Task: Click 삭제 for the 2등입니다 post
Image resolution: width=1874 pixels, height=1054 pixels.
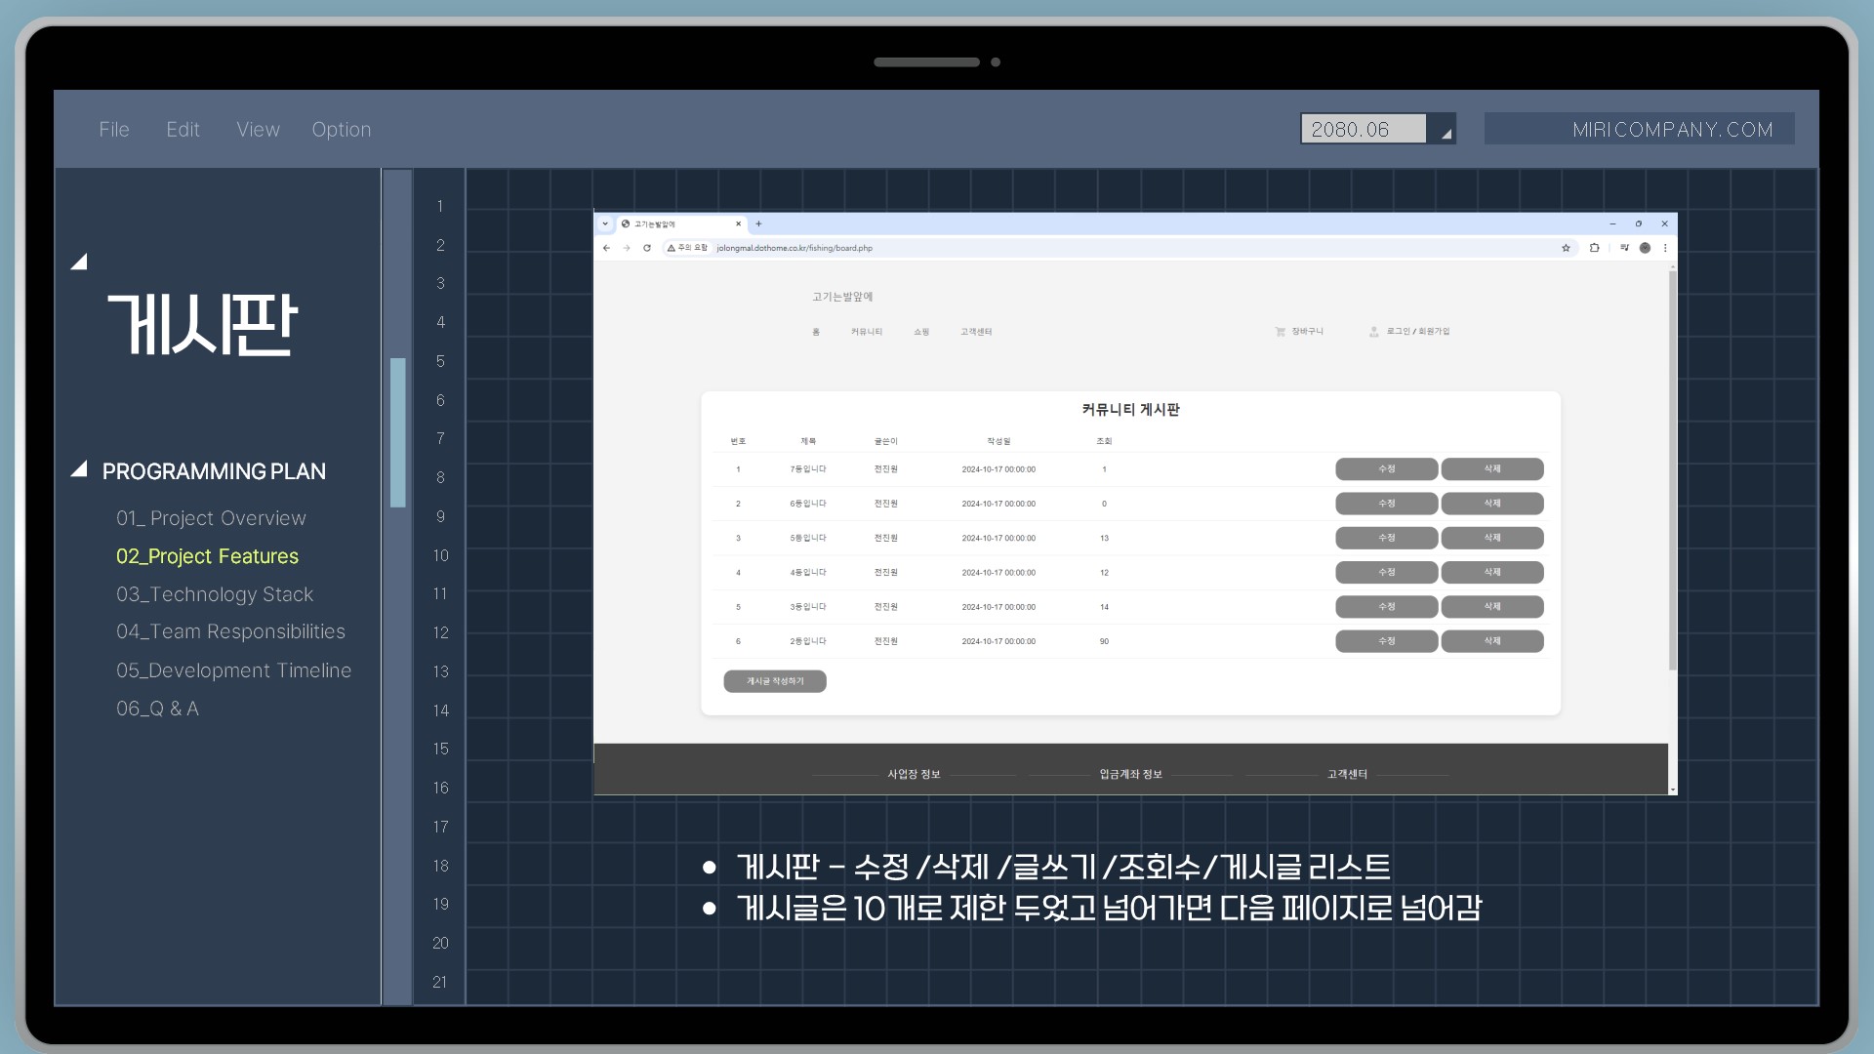Action: (x=1492, y=641)
